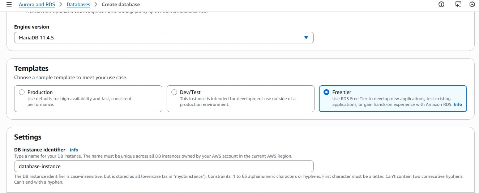
Task: Click the Production template card description
Action: (x=79, y=102)
